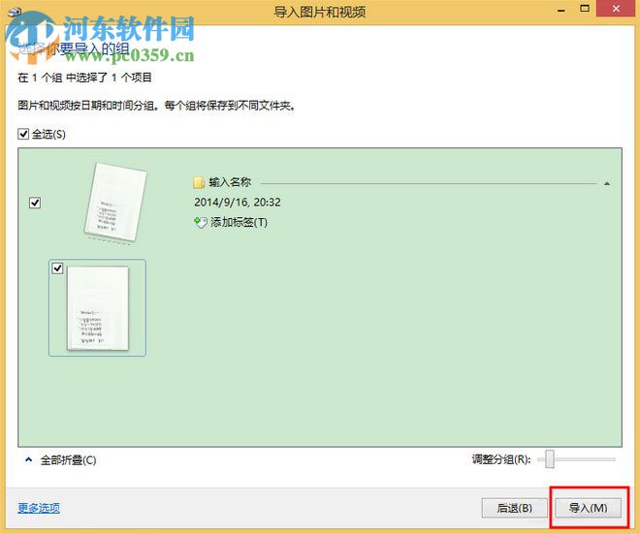Select the tilted group stack thumbnail
The width and height of the screenshot is (640, 534).
pos(115,203)
